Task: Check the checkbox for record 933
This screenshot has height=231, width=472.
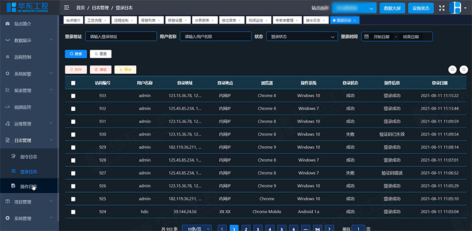Action: 73,96
